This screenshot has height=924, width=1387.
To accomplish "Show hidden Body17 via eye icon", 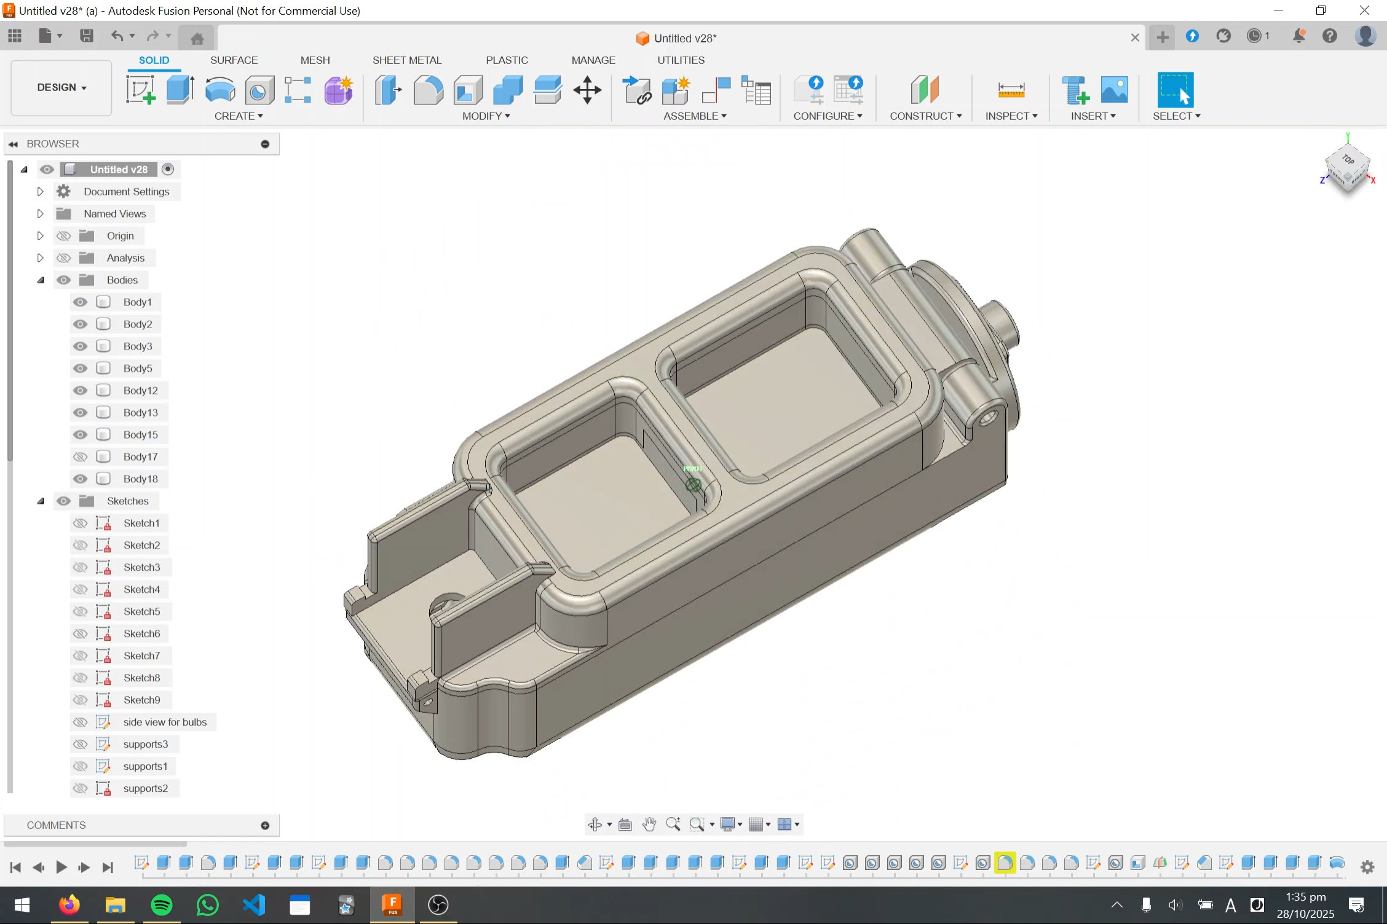I will (80, 457).
